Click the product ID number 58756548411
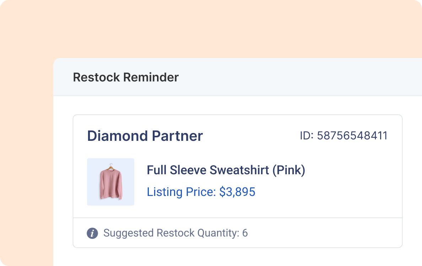422x266 pixels. point(352,136)
